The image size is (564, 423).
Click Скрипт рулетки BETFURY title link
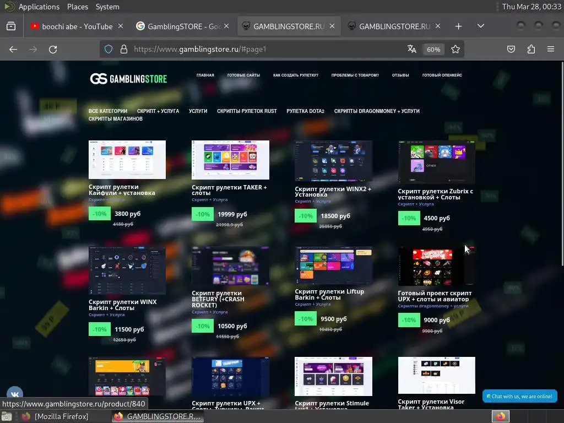218,299
